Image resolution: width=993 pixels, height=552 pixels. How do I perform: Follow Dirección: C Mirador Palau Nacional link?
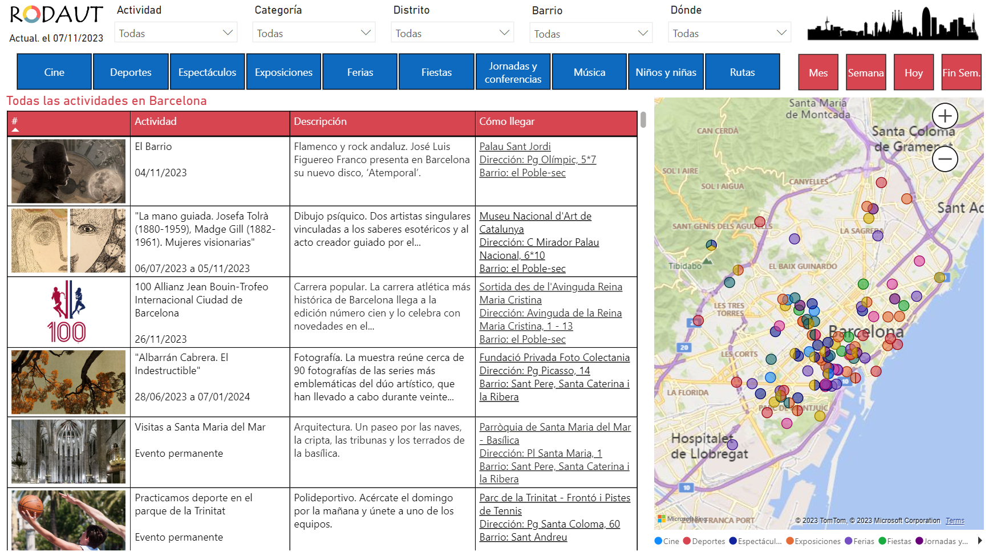point(539,249)
